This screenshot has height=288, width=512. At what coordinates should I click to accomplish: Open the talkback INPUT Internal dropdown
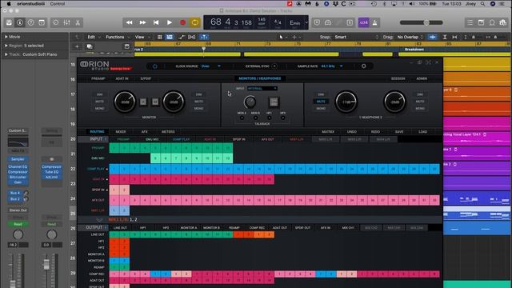pos(262,89)
